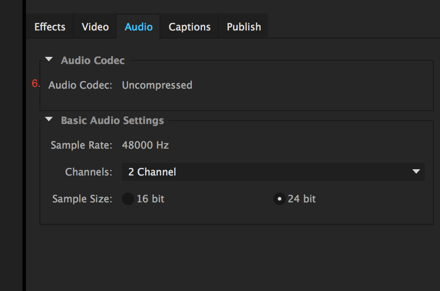This screenshot has width=440, height=291.
Task: Open the Channels dropdown showing 2 Channel
Action: pyautogui.click(x=273, y=172)
